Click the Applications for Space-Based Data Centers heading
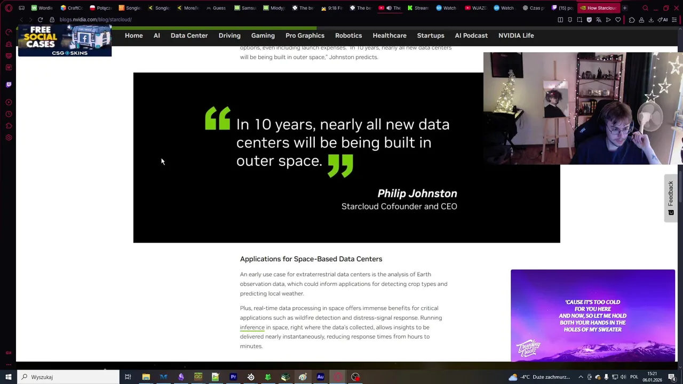Viewport: 683px width, 384px height. [311, 259]
